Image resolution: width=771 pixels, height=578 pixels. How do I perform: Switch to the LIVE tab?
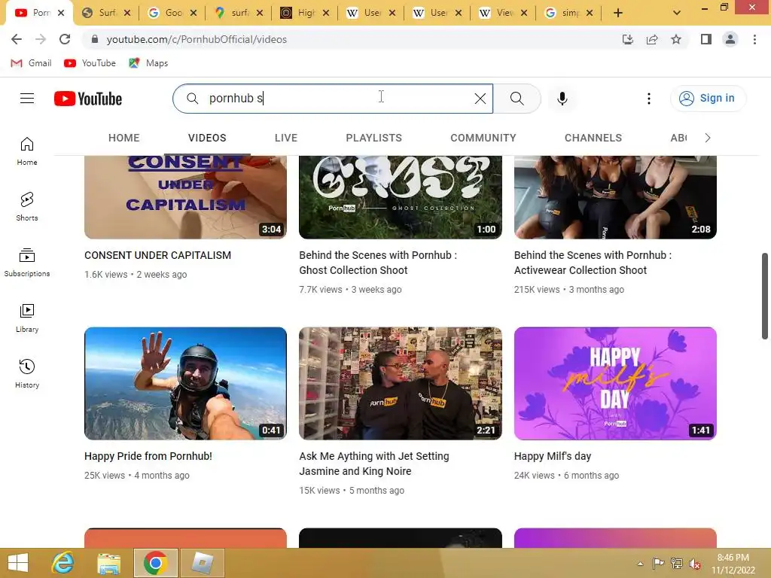(285, 138)
